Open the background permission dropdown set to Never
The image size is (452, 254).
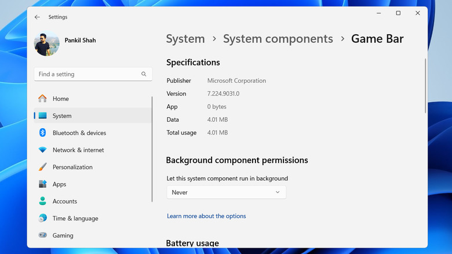point(226,193)
